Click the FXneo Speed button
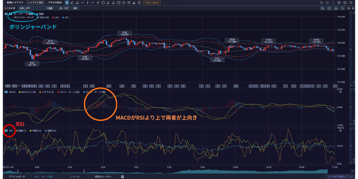Screen dimensions: 358x179 (x=151, y=3)
